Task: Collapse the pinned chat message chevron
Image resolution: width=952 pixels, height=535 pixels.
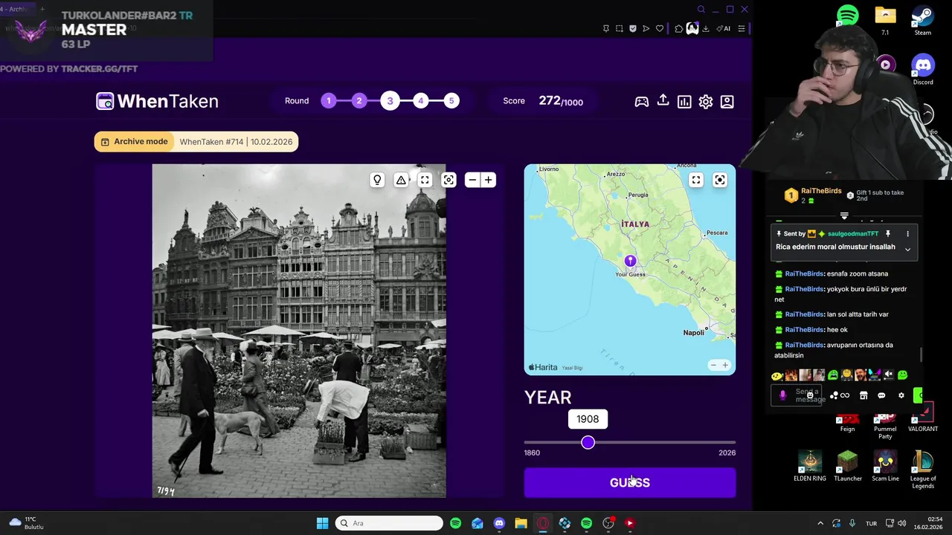Action: point(907,250)
